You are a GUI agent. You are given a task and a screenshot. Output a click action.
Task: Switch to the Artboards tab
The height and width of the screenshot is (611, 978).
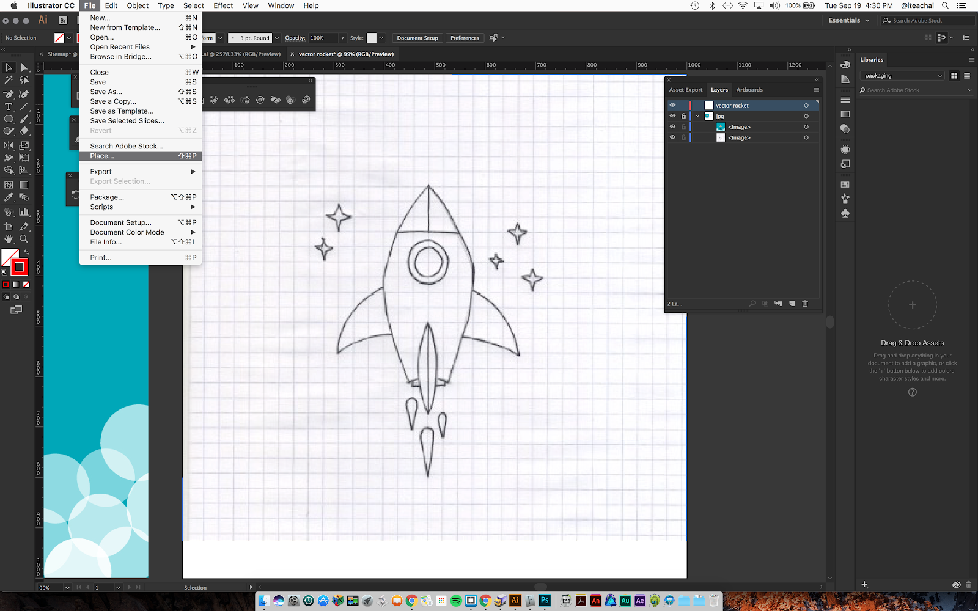(x=749, y=90)
